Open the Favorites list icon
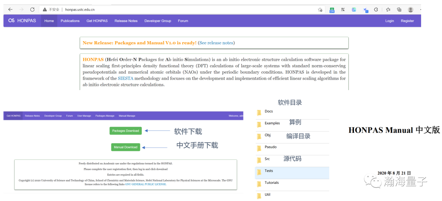Viewport: 442px width, 201px height. click(x=388, y=9)
